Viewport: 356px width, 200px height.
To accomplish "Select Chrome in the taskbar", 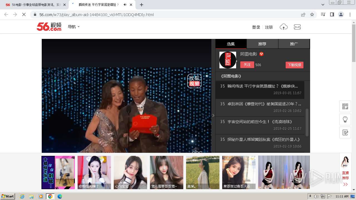I will pos(50,196).
